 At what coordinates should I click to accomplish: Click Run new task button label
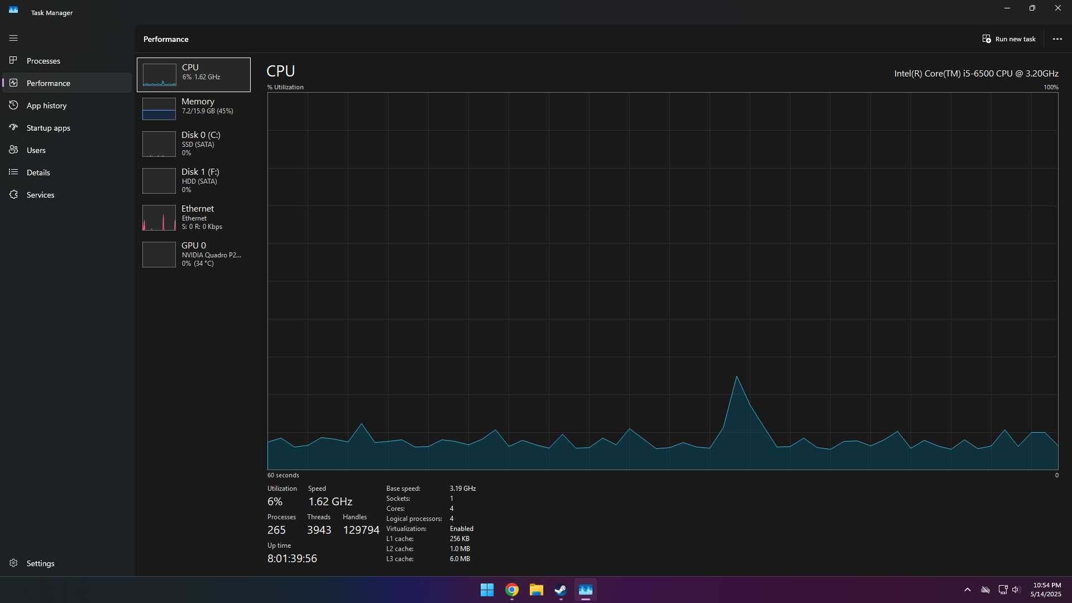coord(1015,39)
